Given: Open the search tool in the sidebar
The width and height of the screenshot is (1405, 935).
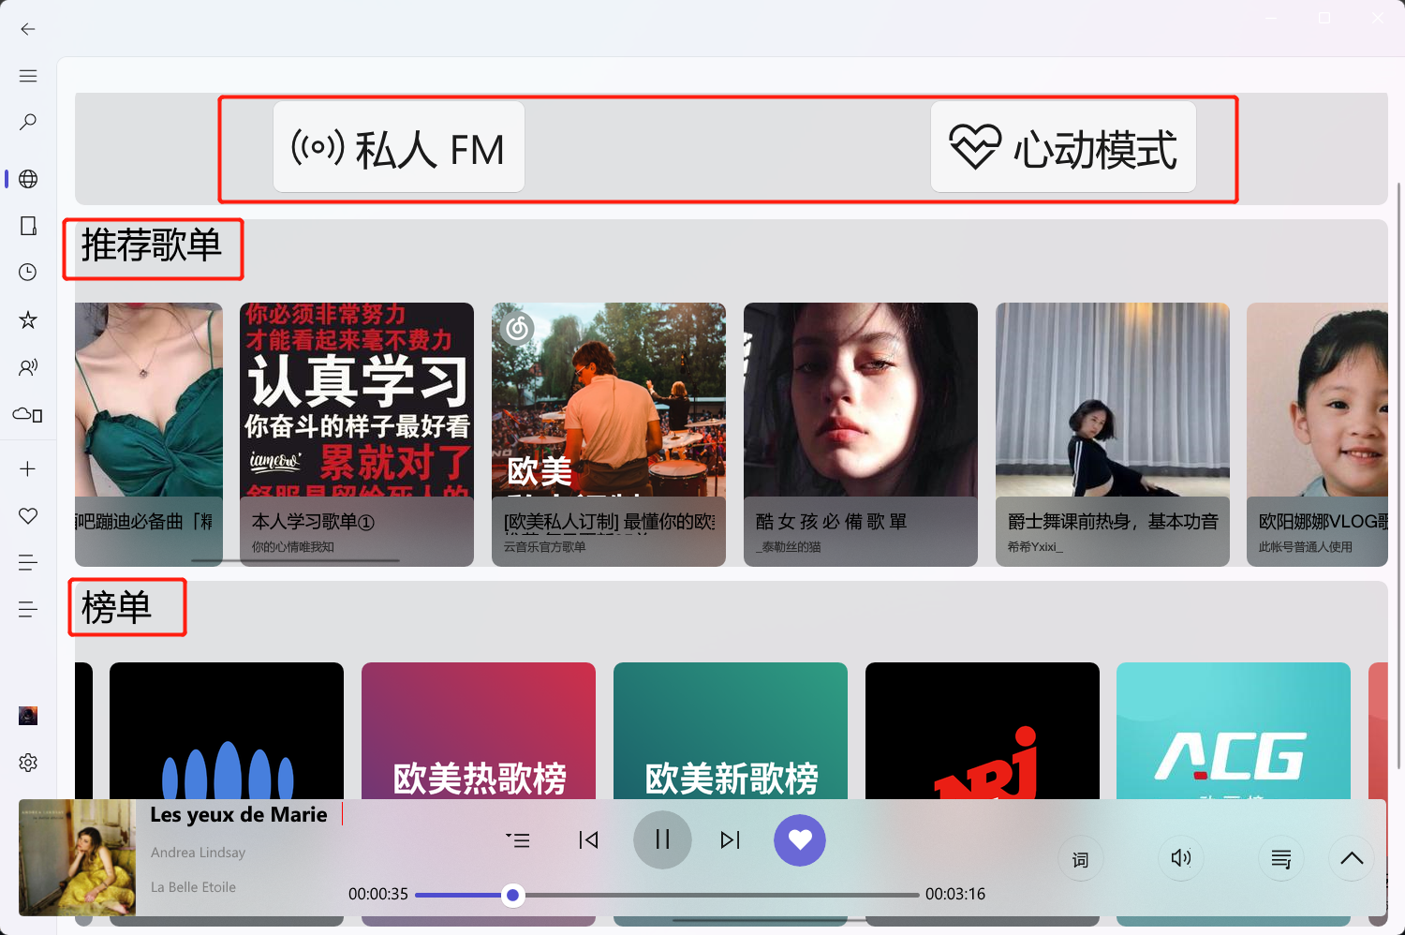Looking at the screenshot, I should click(28, 122).
